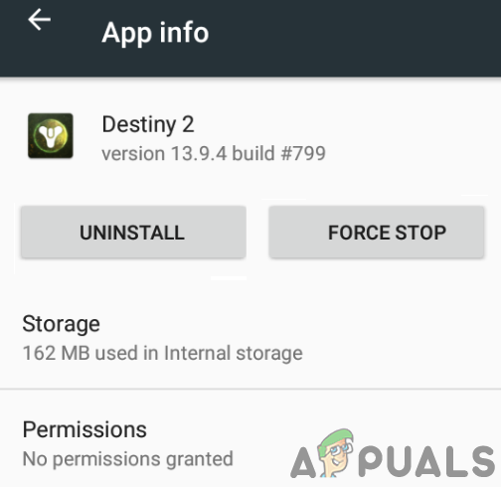Go back using the arrow icon

tap(39, 20)
